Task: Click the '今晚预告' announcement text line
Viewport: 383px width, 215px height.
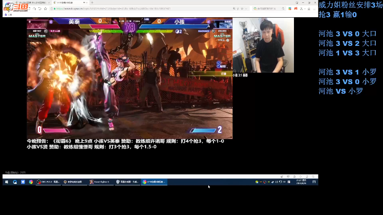Action: coord(125,141)
